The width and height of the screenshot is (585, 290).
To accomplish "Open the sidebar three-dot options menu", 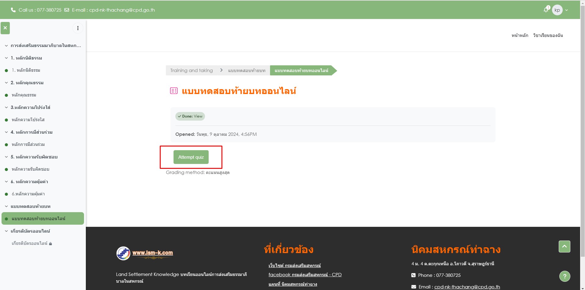I will point(78,28).
